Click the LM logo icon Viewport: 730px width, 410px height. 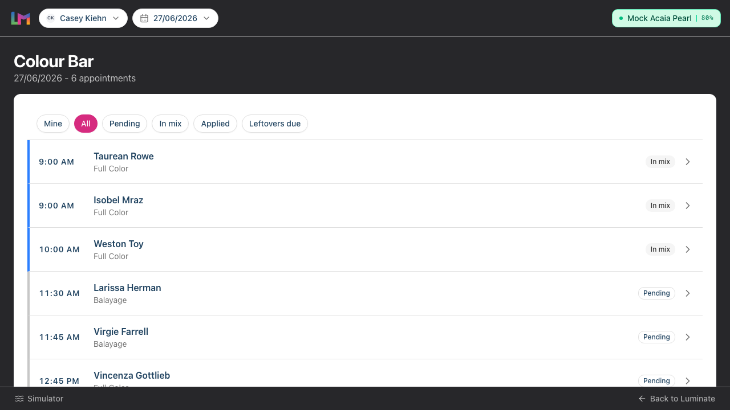click(x=21, y=18)
